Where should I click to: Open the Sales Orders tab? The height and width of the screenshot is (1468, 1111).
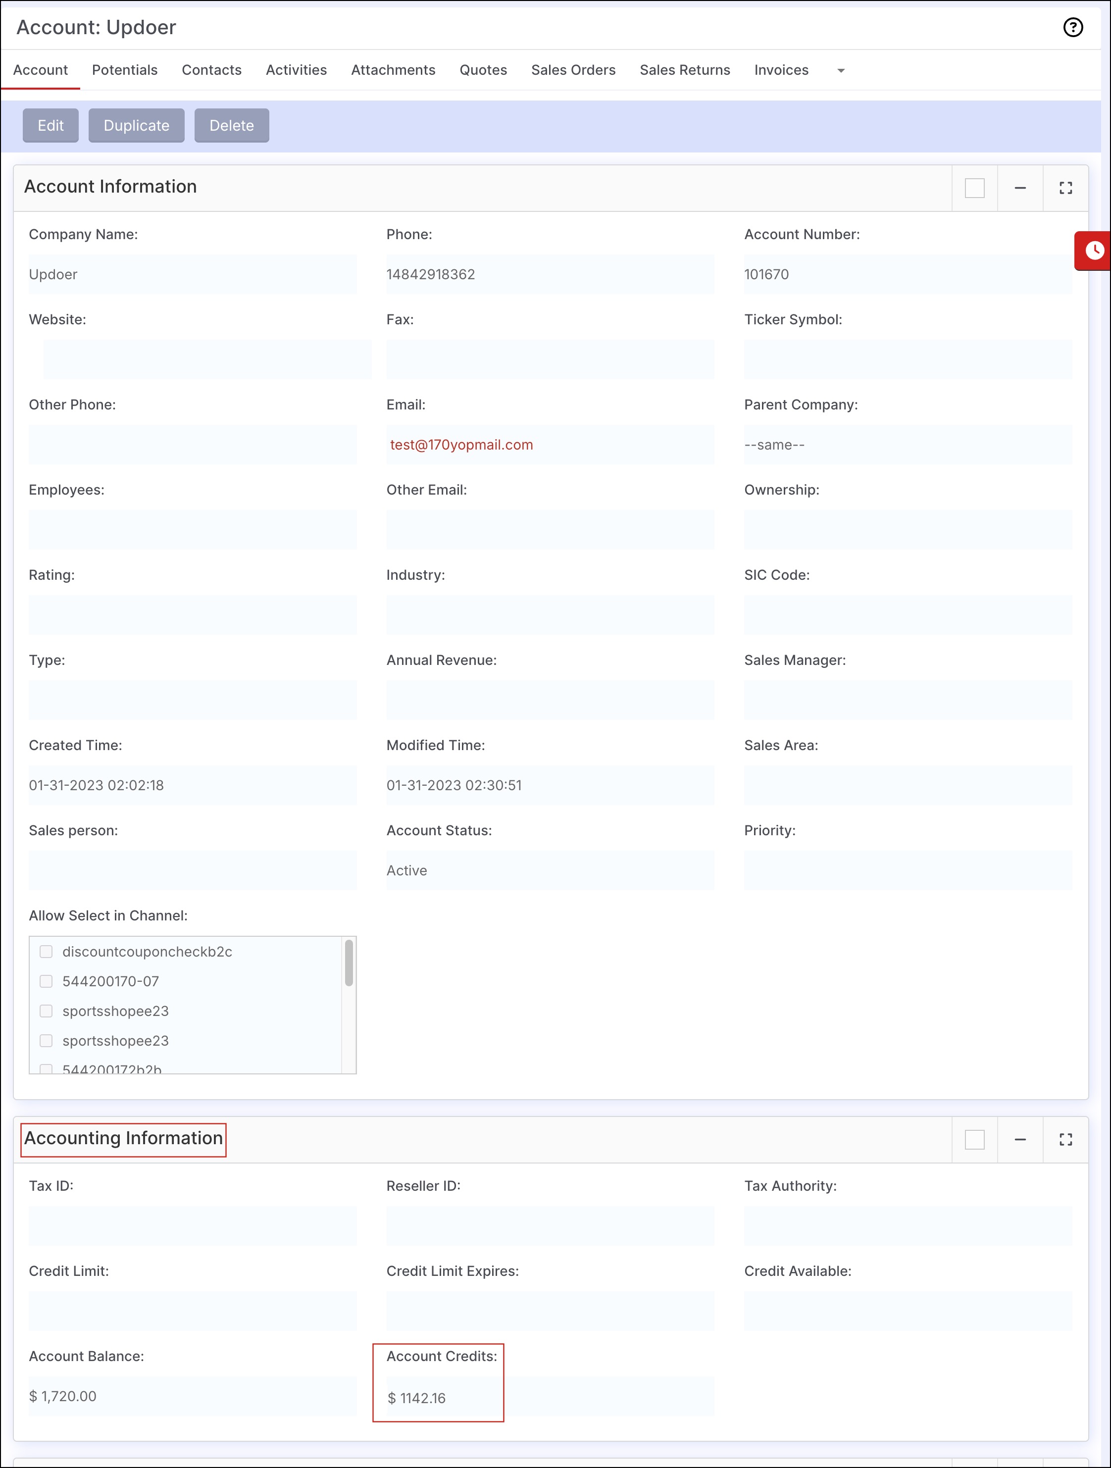(x=573, y=70)
